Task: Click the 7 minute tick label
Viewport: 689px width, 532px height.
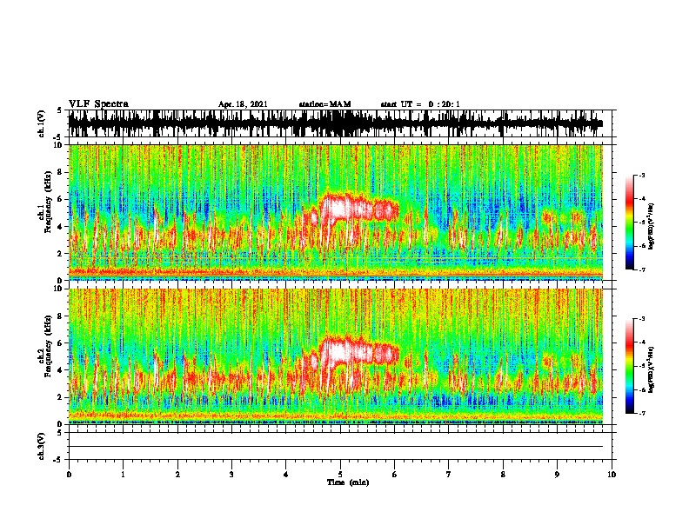Action: click(449, 475)
